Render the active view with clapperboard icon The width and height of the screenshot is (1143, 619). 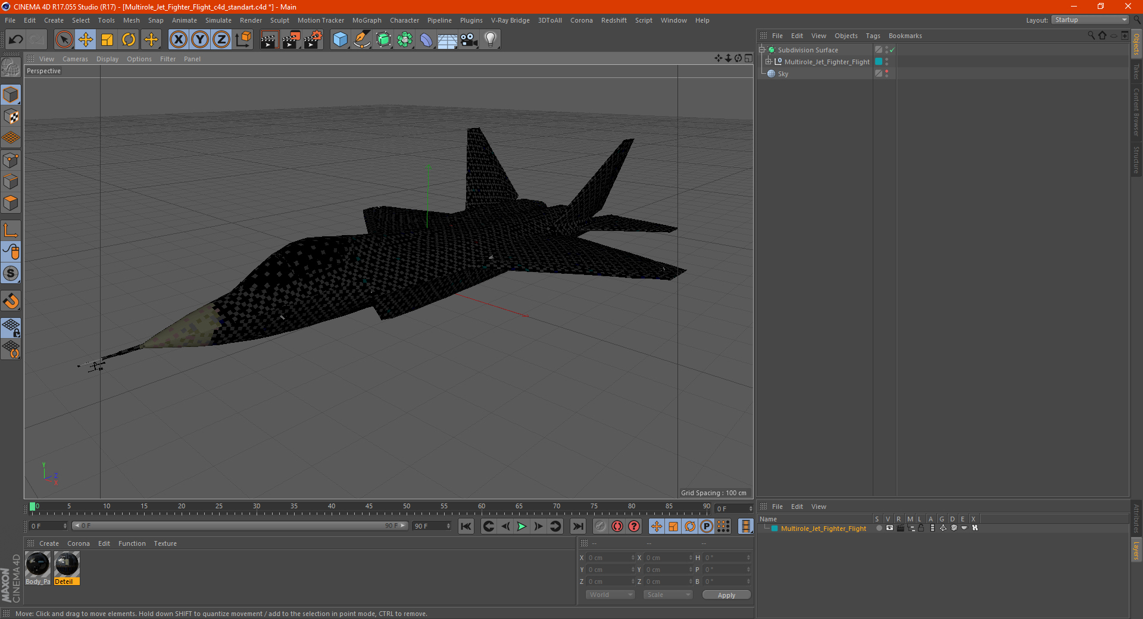tap(269, 40)
